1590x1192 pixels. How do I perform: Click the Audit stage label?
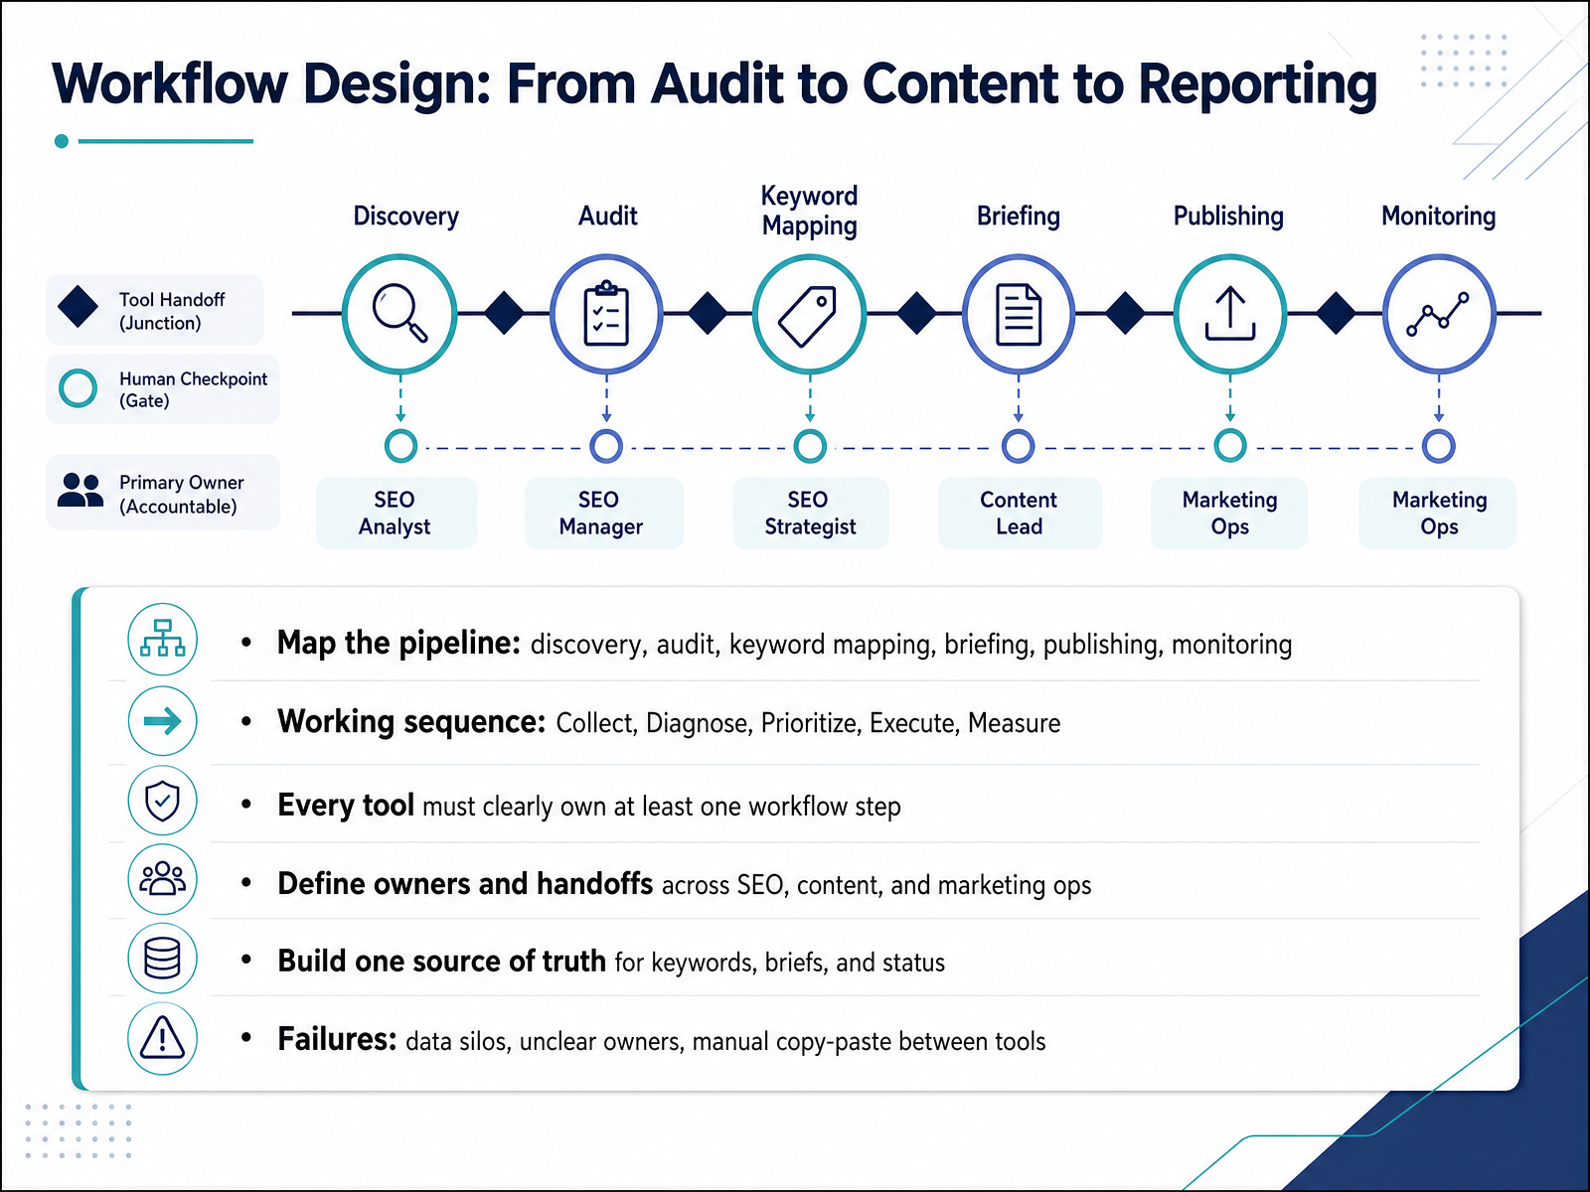click(608, 216)
